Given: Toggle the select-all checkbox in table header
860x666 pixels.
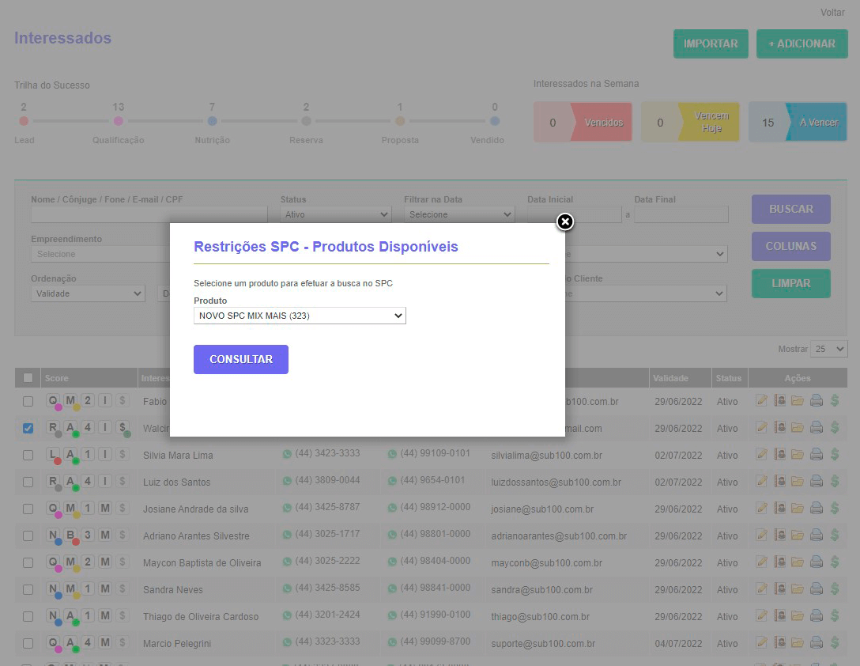Looking at the screenshot, I should (28, 378).
